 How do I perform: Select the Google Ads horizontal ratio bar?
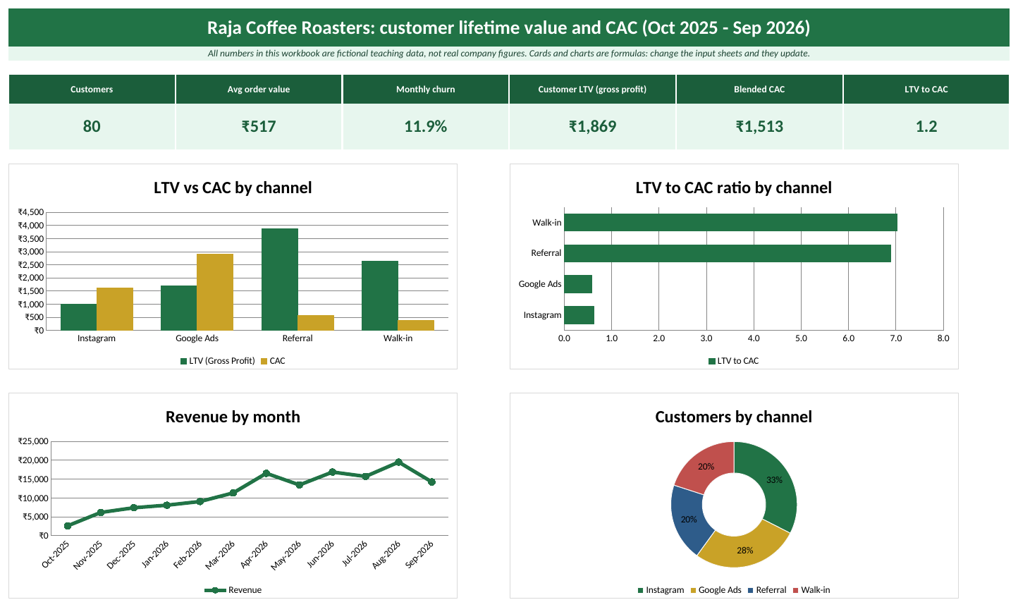point(578,284)
